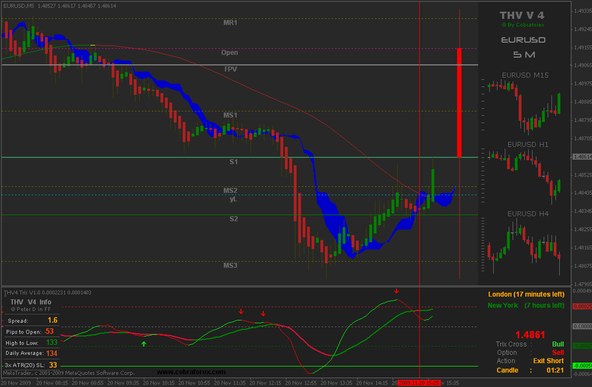
Task: Click the red 1.4861 price readout
Action: pos(530,335)
